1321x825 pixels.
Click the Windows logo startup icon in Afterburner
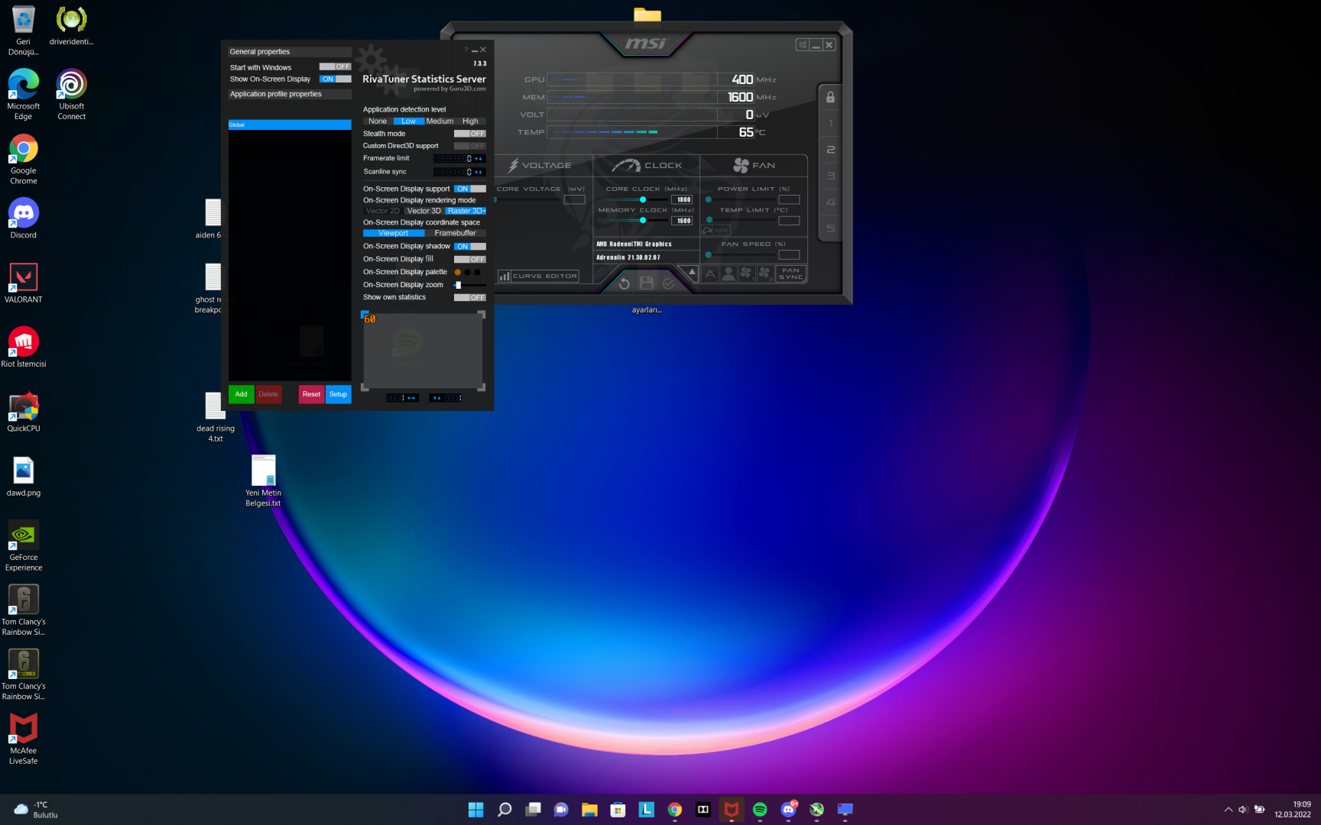tap(802, 45)
